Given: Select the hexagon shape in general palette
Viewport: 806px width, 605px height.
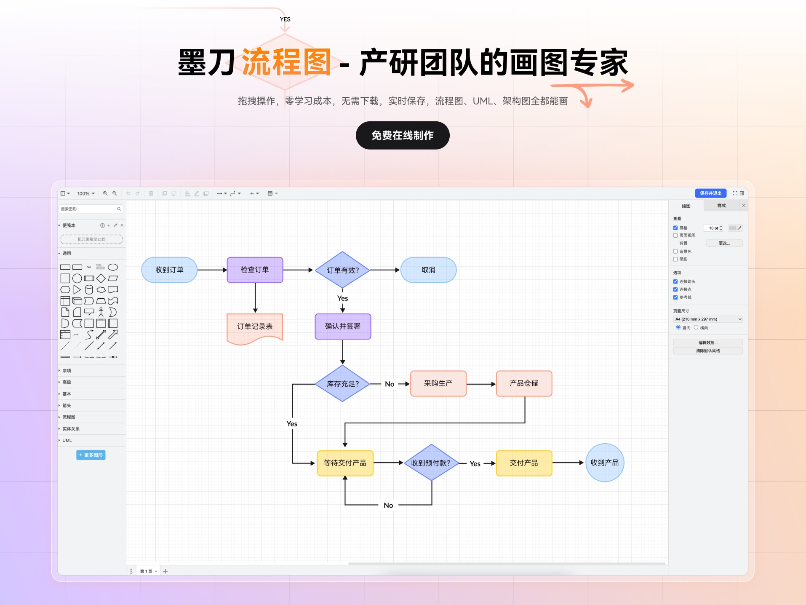Looking at the screenshot, I should click(65, 289).
